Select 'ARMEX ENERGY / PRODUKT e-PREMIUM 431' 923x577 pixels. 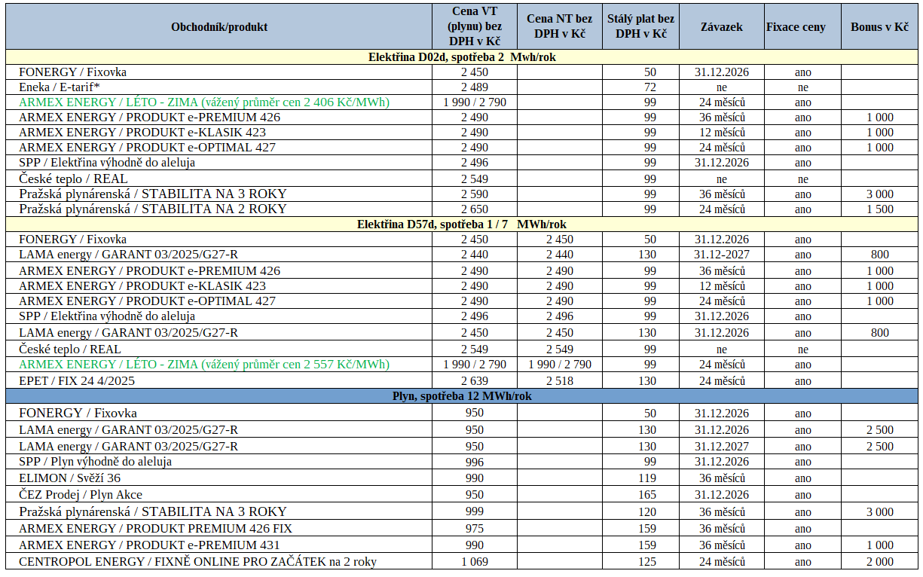coord(149,545)
